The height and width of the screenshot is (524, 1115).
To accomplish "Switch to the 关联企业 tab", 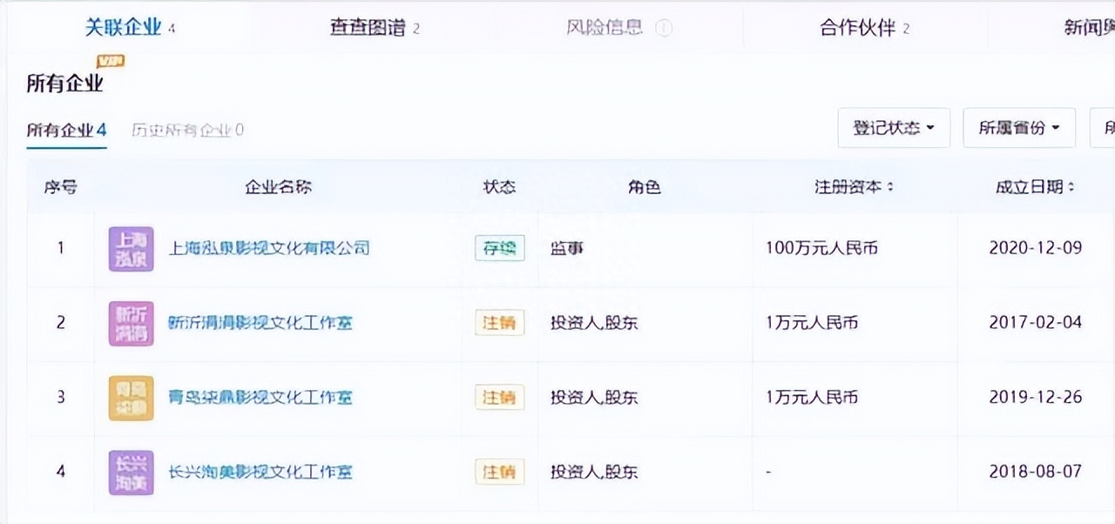I will coord(129,28).
